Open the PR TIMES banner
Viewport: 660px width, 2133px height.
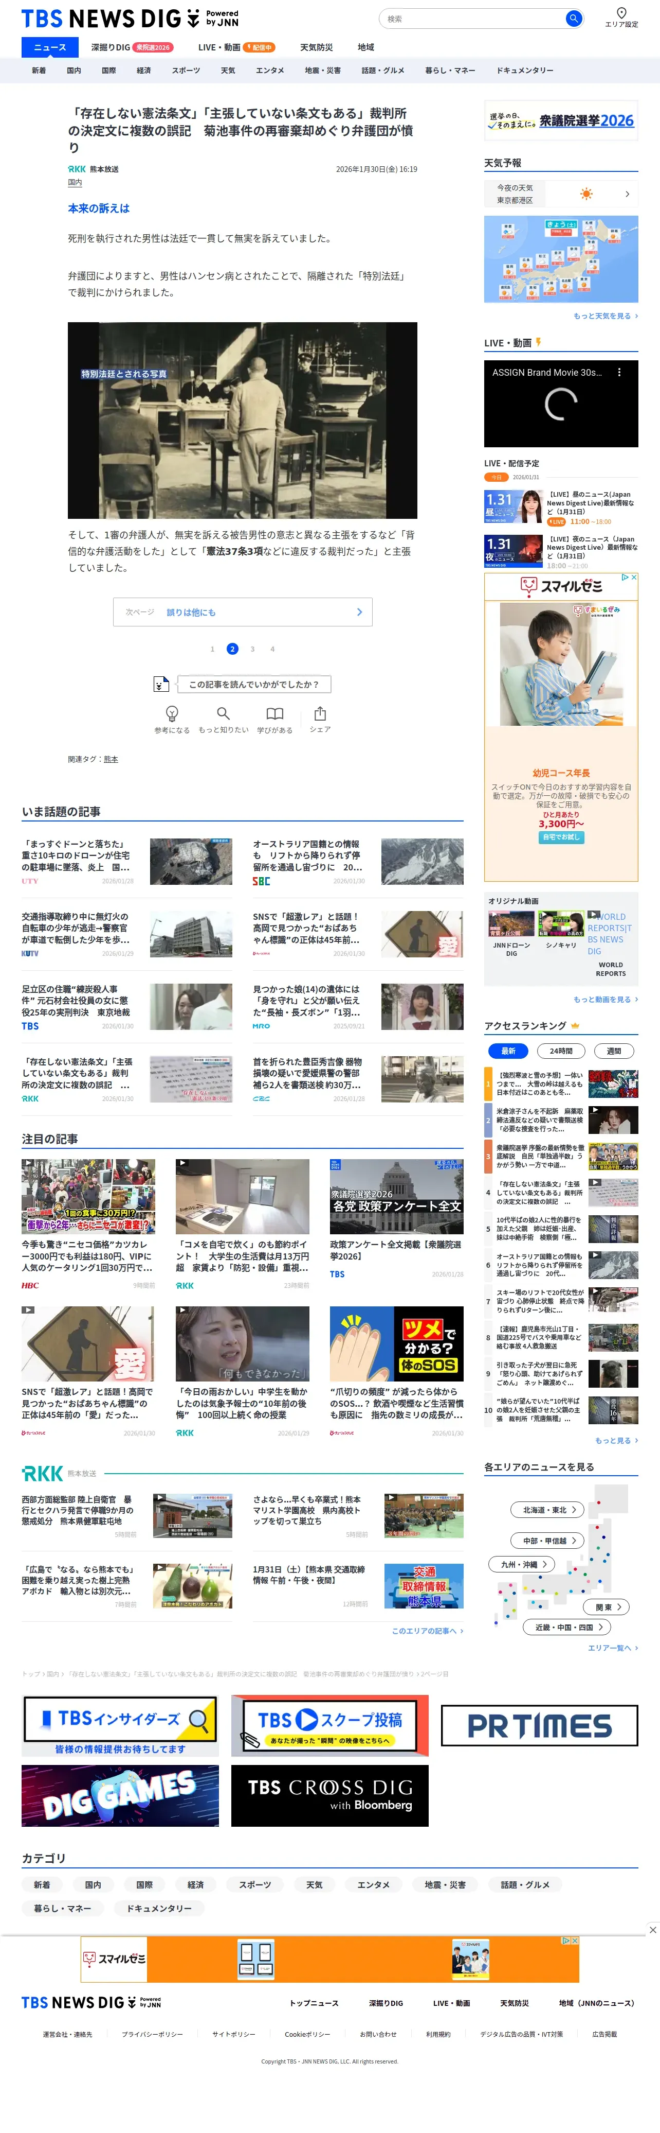[539, 1726]
